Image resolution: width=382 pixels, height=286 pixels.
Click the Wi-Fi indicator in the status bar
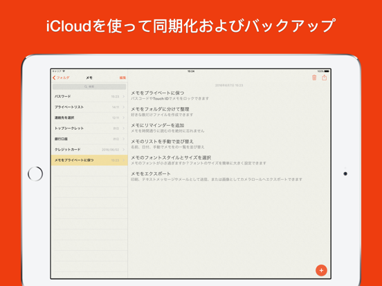[64, 71]
